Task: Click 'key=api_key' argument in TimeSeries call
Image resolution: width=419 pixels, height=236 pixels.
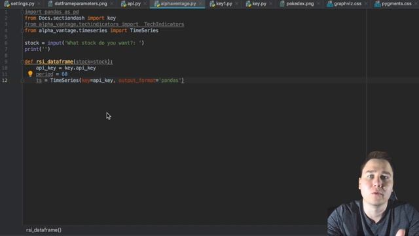Action: point(98,80)
